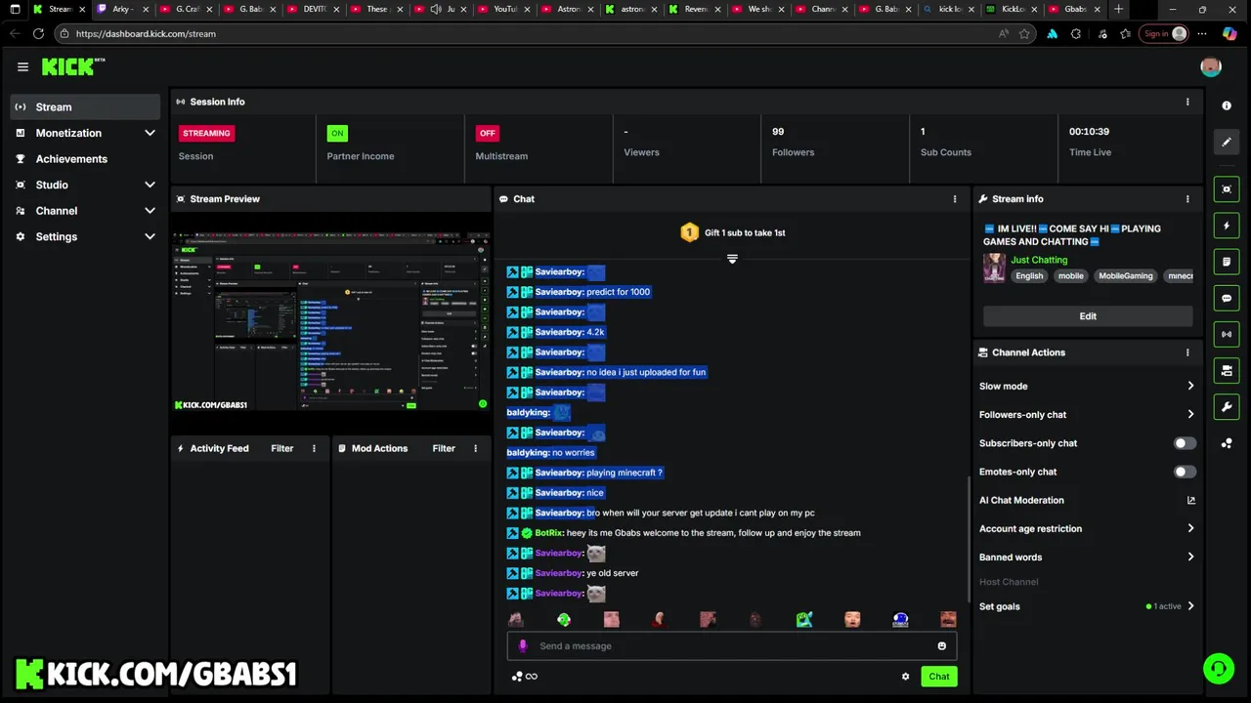Open Activity Feed three-dot menu
Viewport: 1251px width, 703px height.
coord(314,448)
